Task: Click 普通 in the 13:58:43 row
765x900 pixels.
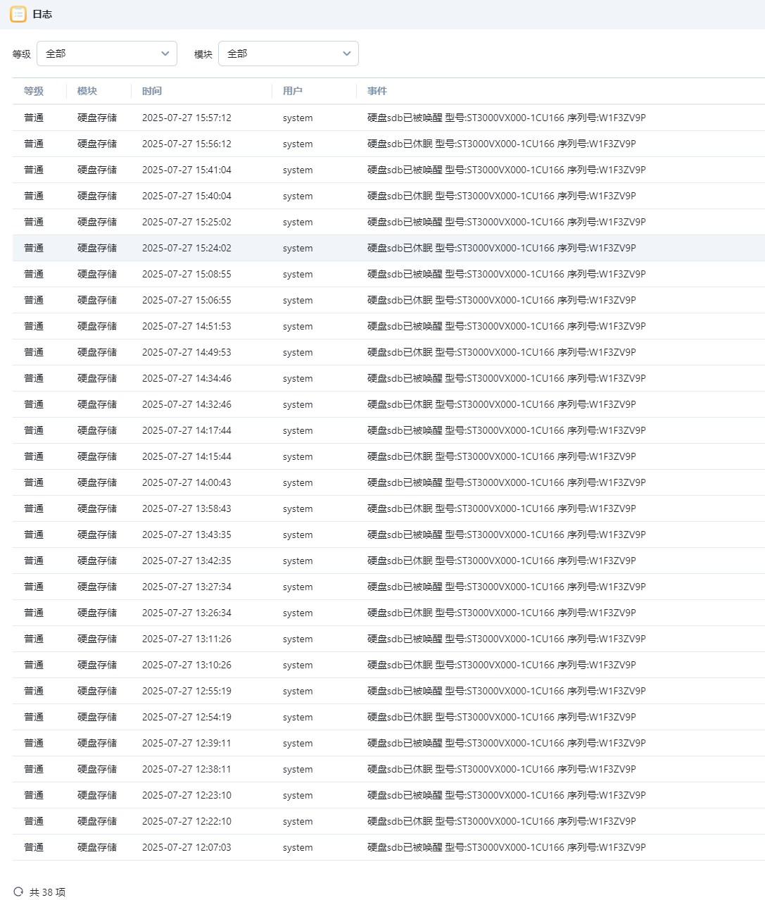Action: [x=34, y=508]
